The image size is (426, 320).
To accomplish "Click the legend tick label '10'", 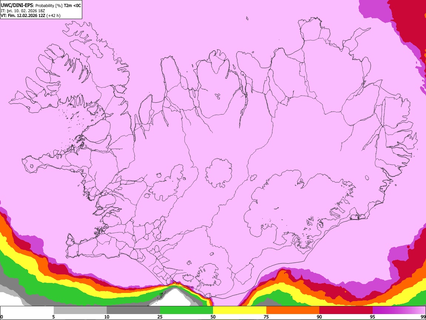I will click(x=107, y=317).
